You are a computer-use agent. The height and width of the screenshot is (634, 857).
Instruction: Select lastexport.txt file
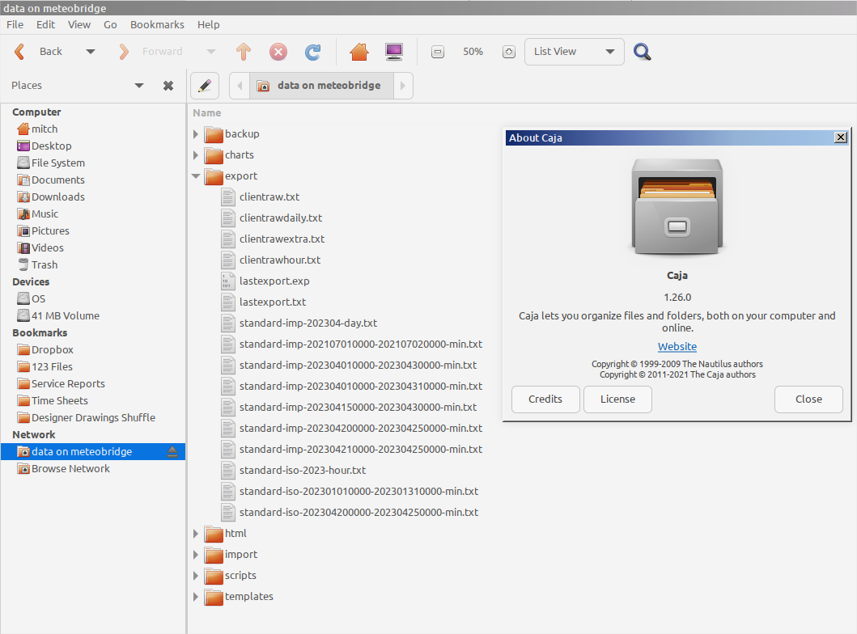(x=264, y=302)
